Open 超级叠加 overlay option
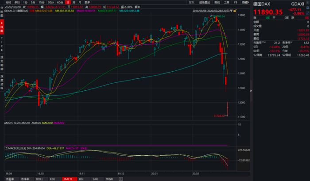This screenshot has width=310, height=181. click(205, 2)
